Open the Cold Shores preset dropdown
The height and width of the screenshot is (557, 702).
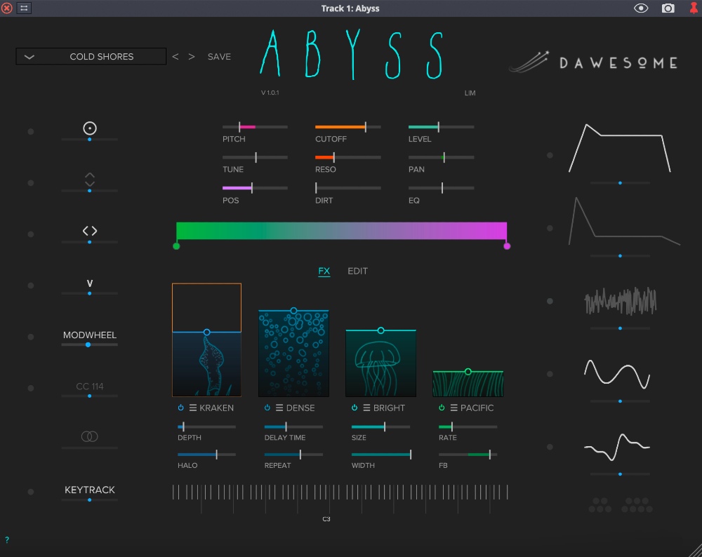coord(90,56)
